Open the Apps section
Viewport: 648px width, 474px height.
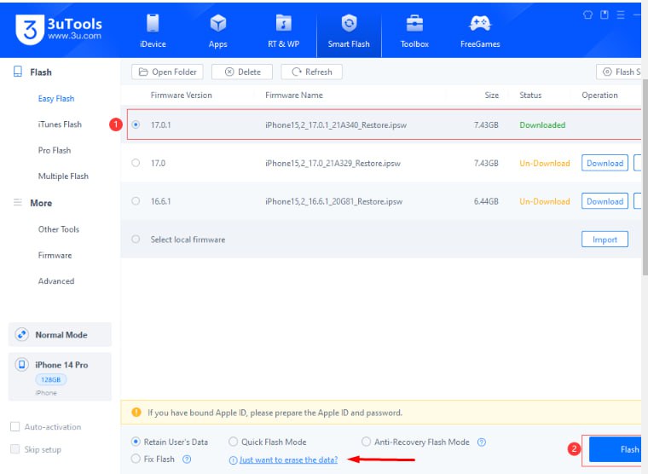(217, 31)
